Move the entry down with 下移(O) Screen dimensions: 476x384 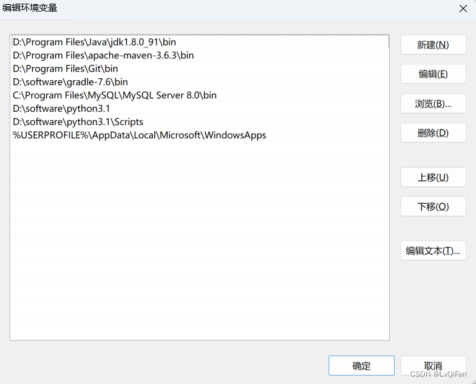click(433, 207)
